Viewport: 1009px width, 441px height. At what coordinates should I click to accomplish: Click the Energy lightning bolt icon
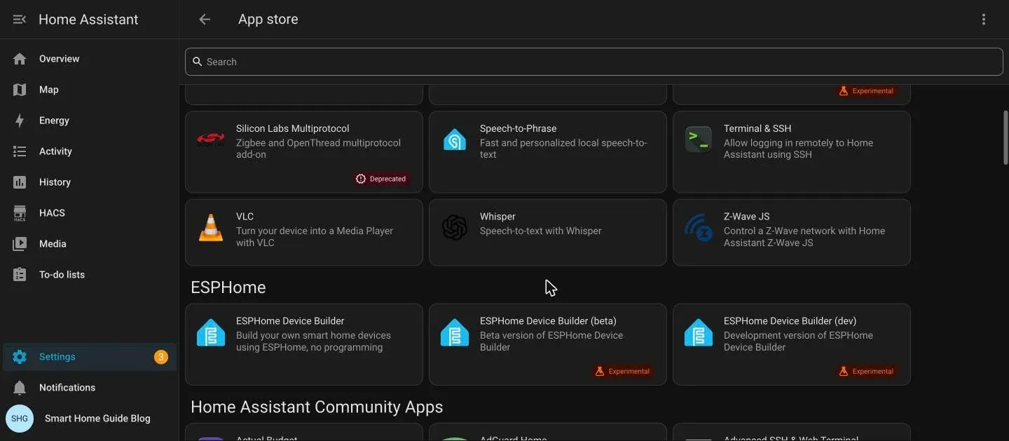20,121
